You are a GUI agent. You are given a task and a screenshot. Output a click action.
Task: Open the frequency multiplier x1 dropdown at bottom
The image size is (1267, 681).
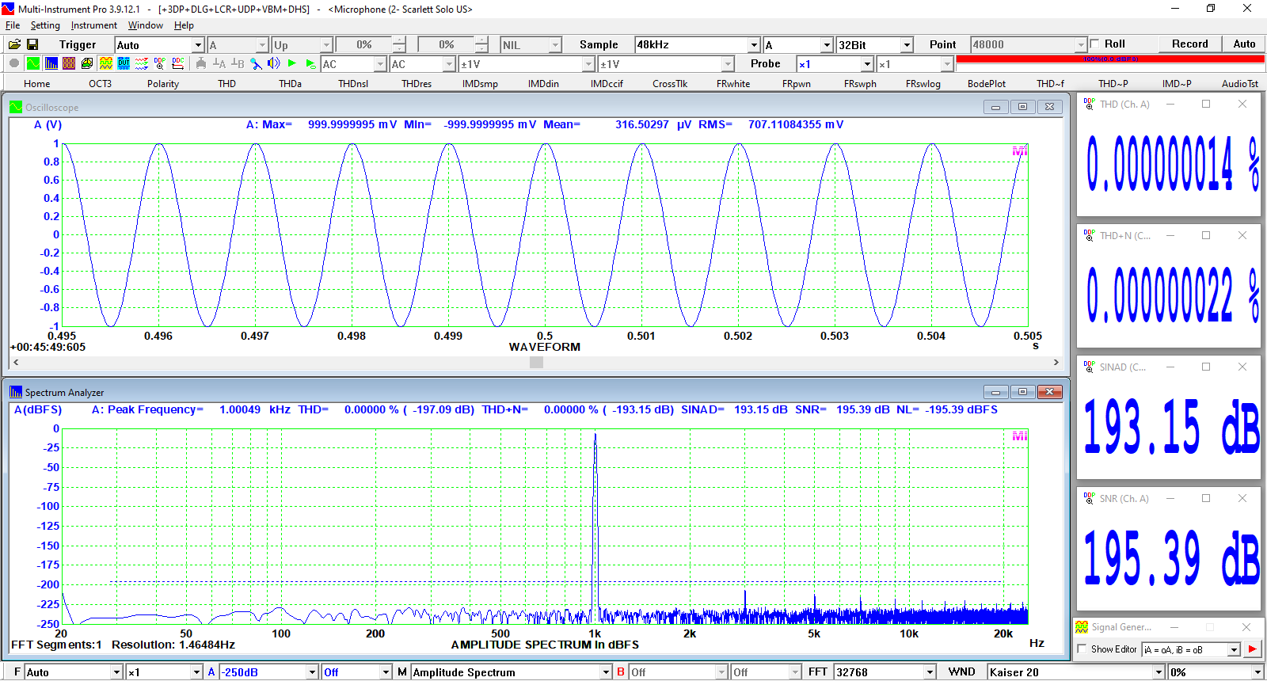click(x=165, y=672)
